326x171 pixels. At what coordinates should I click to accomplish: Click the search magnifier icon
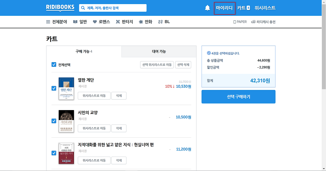pos(83,8)
